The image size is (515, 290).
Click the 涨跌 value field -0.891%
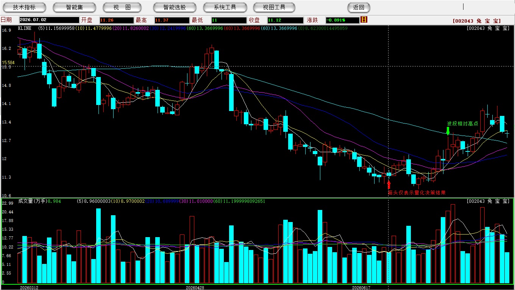click(342, 20)
